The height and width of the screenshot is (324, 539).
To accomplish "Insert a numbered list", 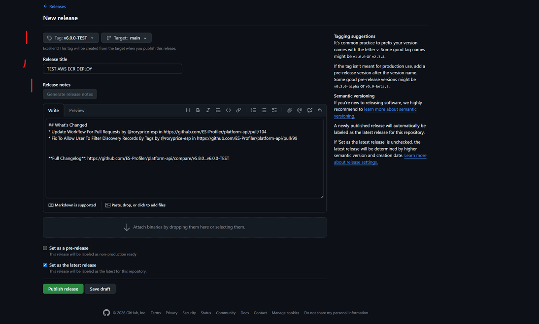I will (254, 110).
